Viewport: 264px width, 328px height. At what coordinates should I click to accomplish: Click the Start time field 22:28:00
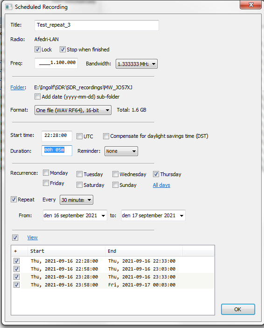[57, 136]
